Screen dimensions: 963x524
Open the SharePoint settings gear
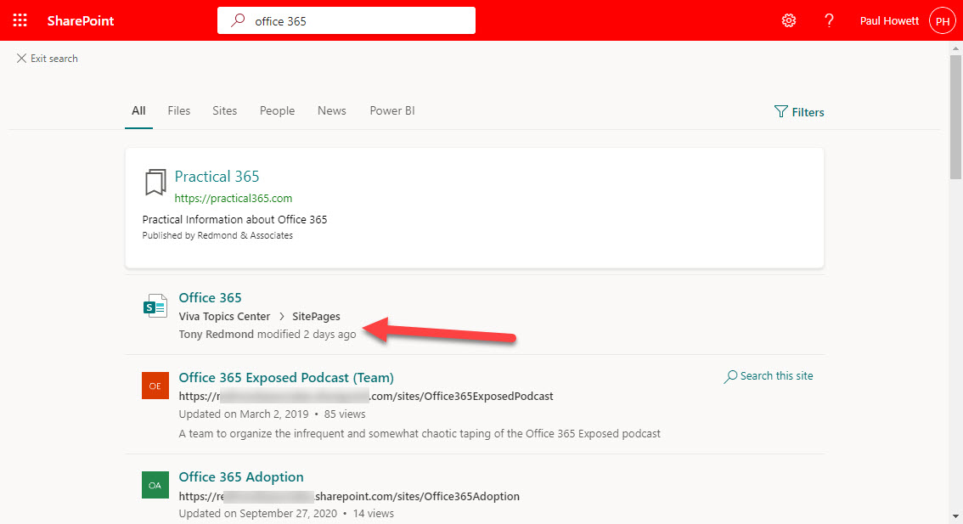[788, 20]
